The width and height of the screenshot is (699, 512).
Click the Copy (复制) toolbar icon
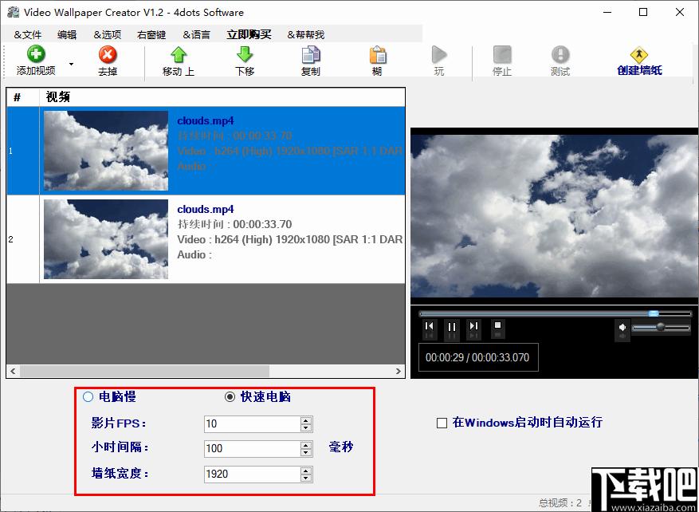point(311,55)
